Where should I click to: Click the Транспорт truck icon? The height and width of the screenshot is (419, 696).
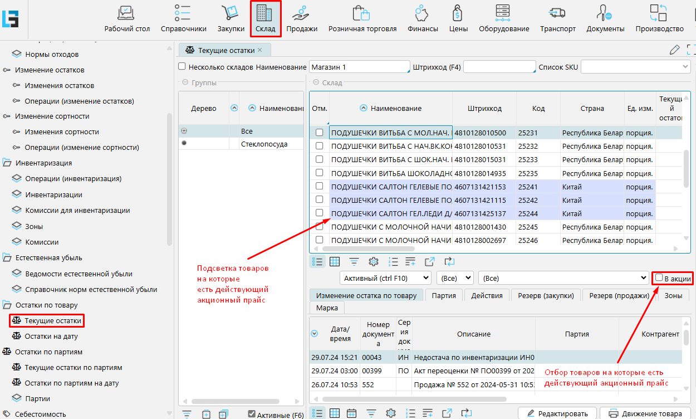[557, 13]
